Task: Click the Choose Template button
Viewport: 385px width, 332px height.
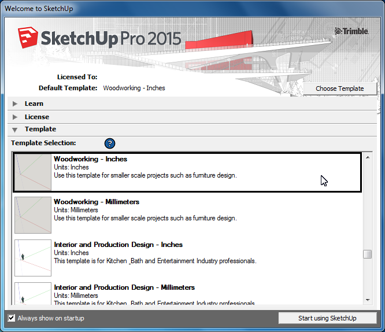Action: point(340,88)
